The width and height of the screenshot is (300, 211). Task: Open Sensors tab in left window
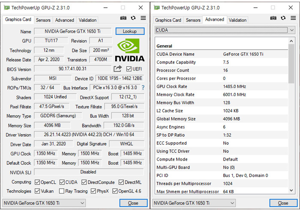click(43, 20)
